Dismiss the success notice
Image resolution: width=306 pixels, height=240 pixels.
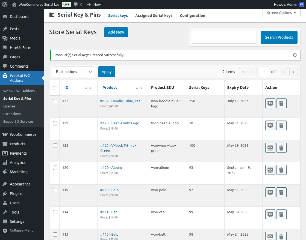click(x=295, y=55)
